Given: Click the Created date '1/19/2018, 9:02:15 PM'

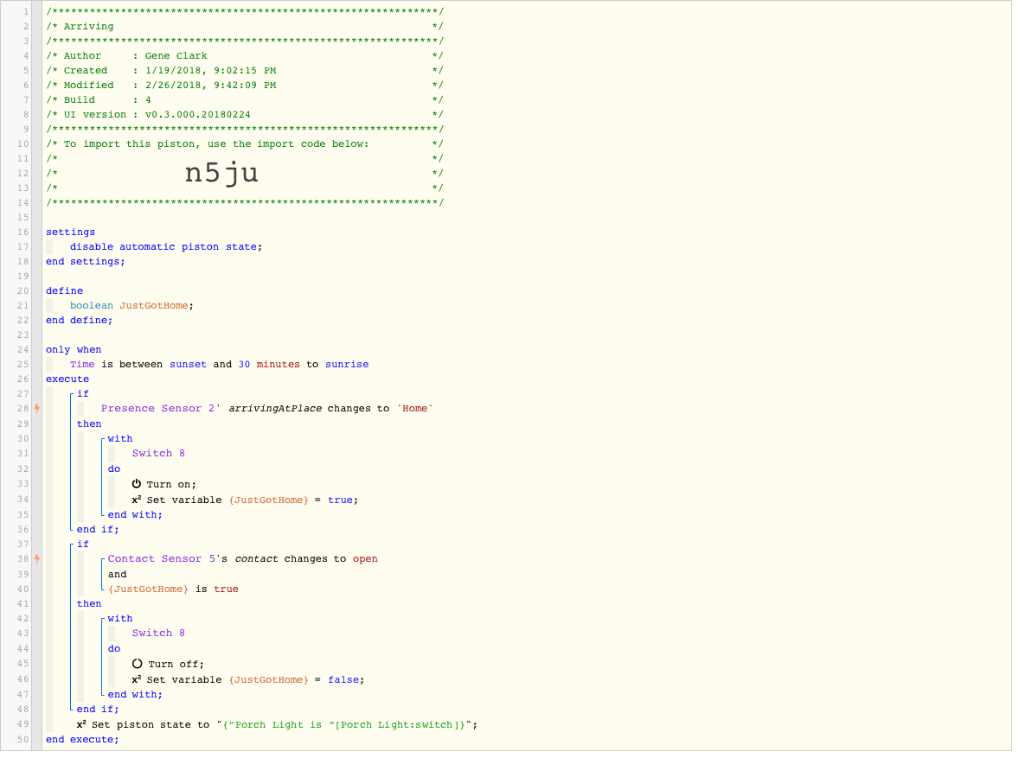Looking at the screenshot, I should 210,70.
